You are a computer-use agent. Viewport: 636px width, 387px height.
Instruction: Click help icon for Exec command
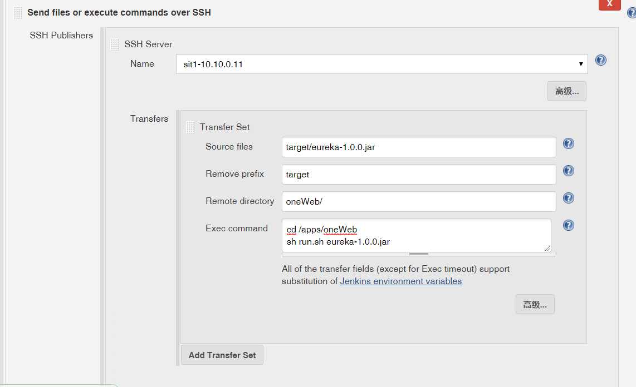pyautogui.click(x=568, y=225)
